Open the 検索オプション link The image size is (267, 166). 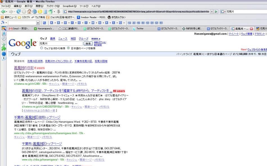coord(100,42)
